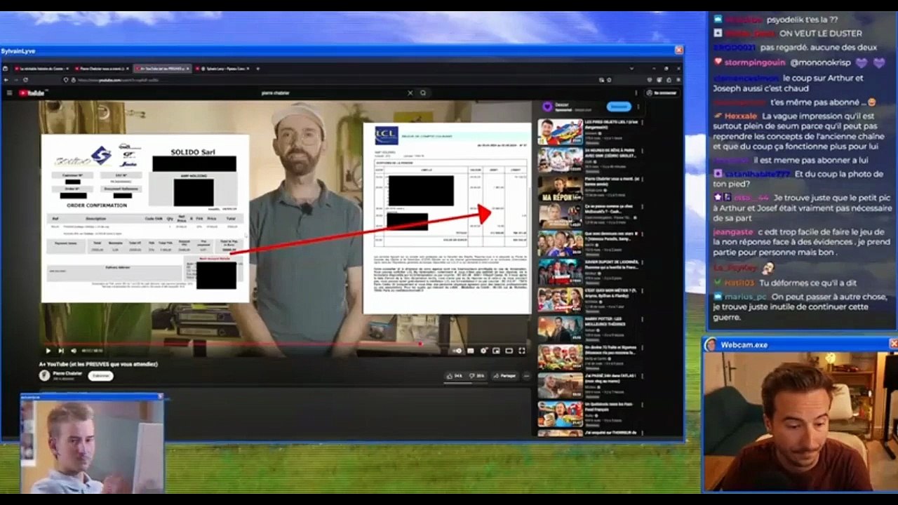898x505 pixels.
Task: Open options for HARRY POTTER video
Action: click(643, 319)
